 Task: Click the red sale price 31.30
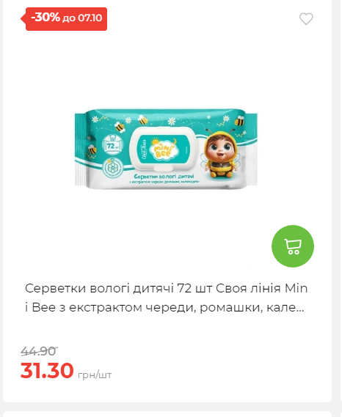pyautogui.click(x=47, y=370)
